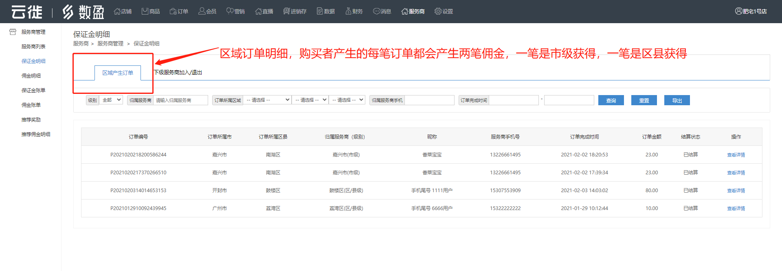Image resolution: width=782 pixels, height=271 pixels.
Task: Click the blue 查询 search button
Action: point(611,100)
